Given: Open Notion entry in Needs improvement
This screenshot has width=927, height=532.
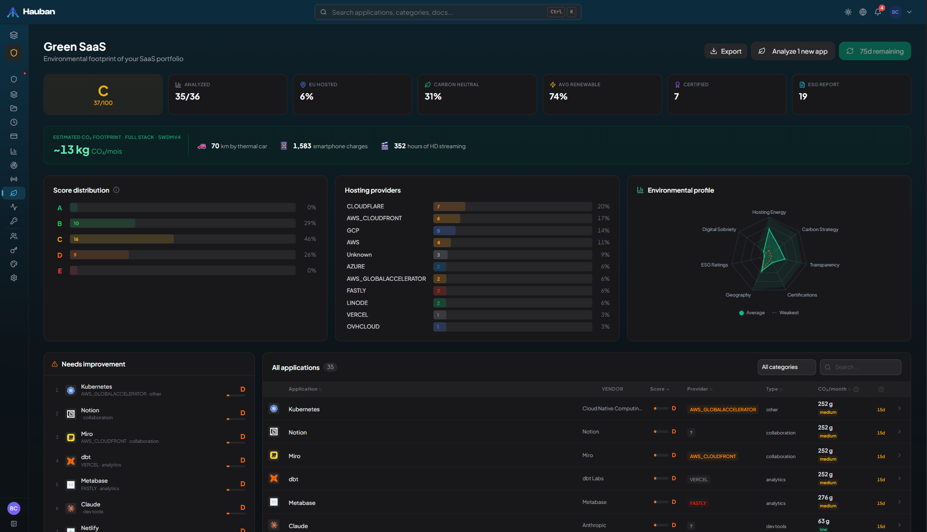Looking at the screenshot, I should 150,413.
